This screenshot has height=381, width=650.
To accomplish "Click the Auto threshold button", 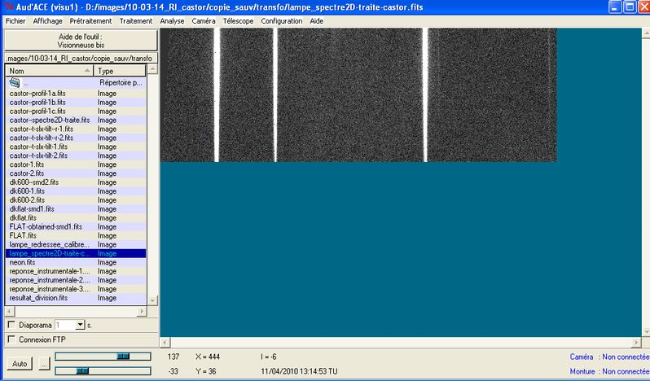I will (20, 364).
